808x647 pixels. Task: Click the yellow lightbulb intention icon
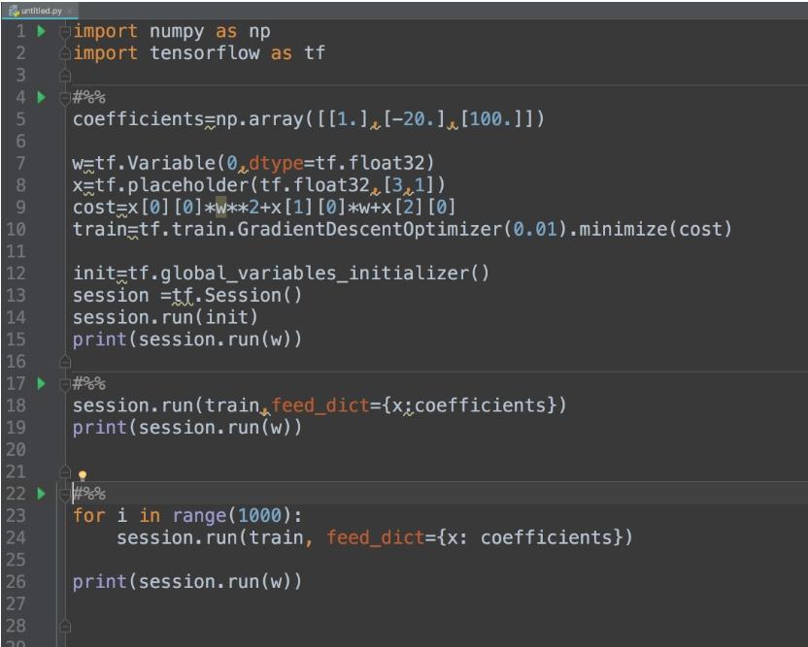point(83,475)
